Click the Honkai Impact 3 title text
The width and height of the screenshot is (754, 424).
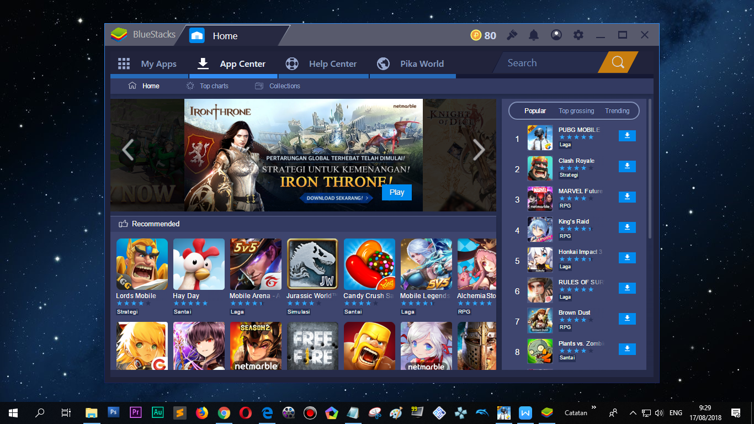coord(580,252)
